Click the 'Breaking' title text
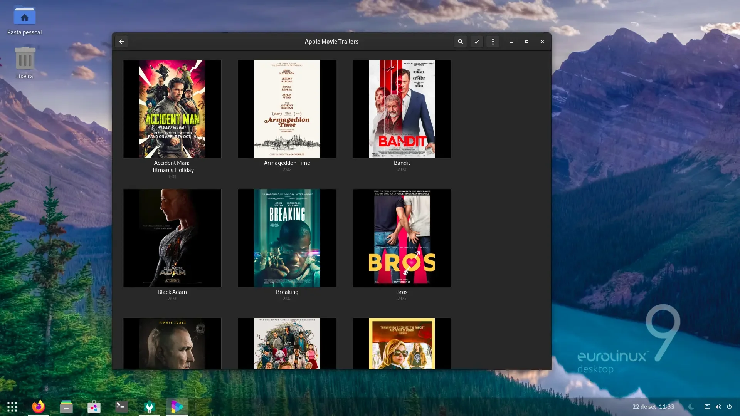 coord(287,292)
